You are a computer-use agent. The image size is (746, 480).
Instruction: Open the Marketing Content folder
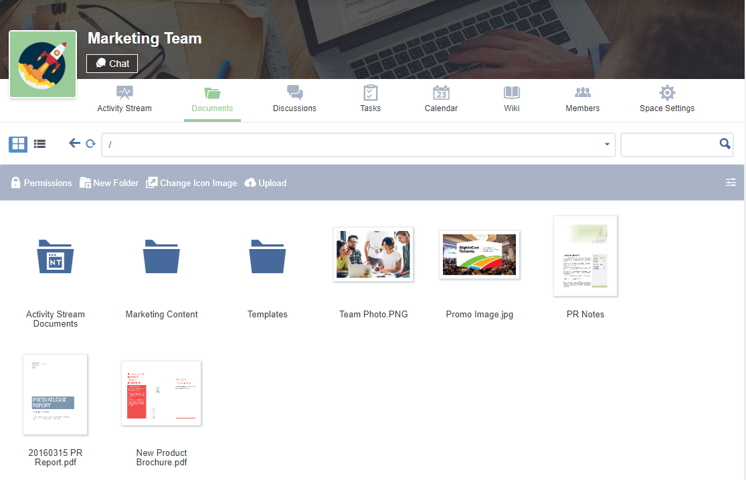(162, 257)
